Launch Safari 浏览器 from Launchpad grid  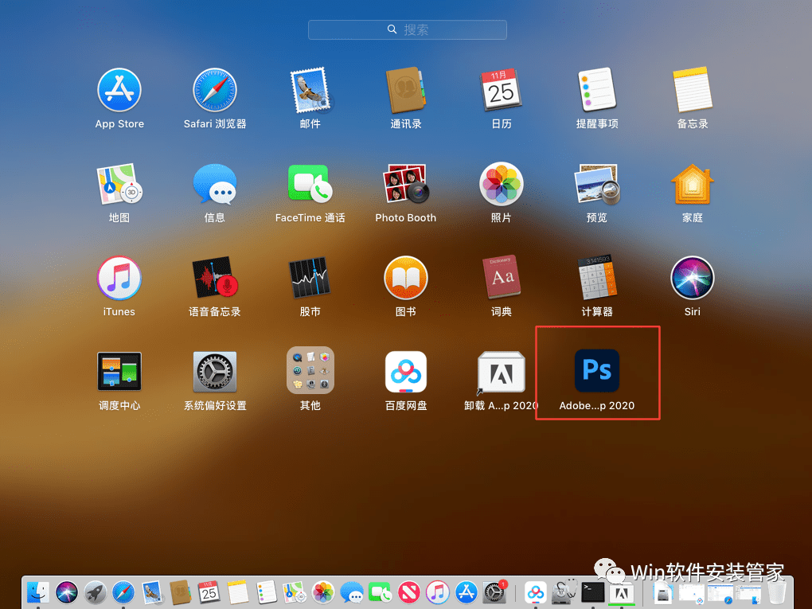pos(215,91)
